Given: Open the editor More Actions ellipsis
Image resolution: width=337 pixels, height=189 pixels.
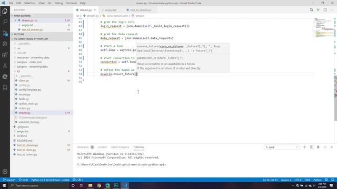Looking at the screenshot, I should [332, 10].
